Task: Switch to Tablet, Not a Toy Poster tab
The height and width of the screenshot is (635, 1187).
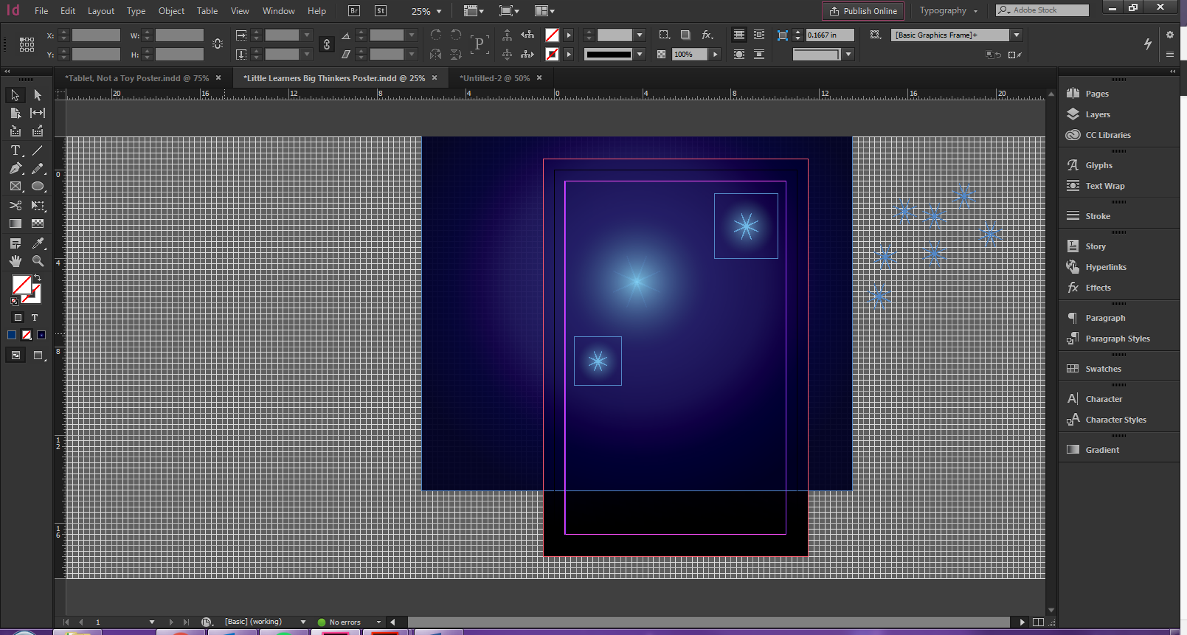Action: point(136,78)
